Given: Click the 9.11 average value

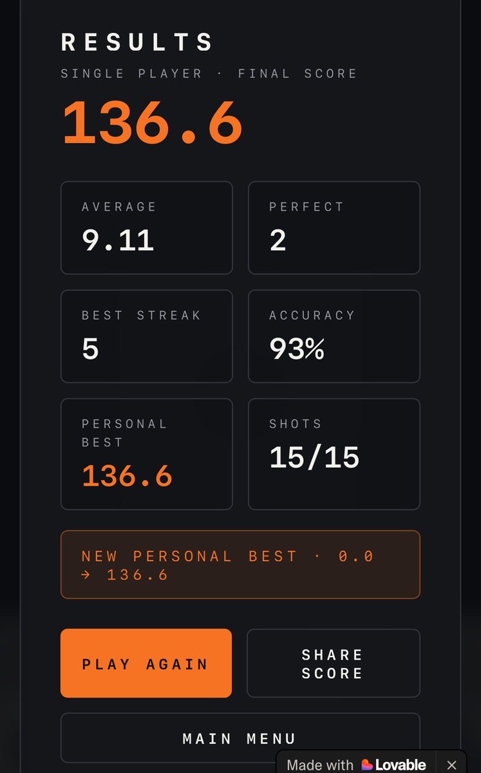Looking at the screenshot, I should pyautogui.click(x=118, y=240).
